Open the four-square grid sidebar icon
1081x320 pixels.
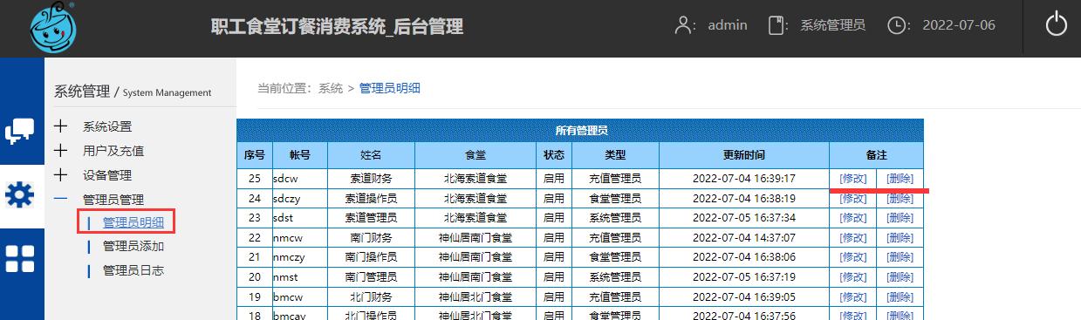[21, 259]
